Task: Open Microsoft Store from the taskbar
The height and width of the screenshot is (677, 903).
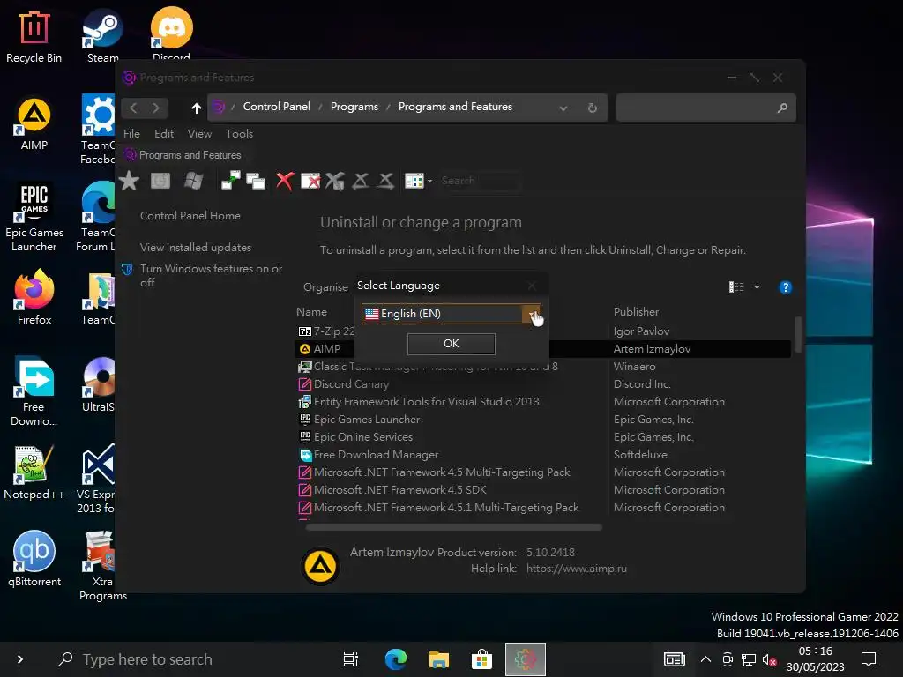Action: pos(481,659)
